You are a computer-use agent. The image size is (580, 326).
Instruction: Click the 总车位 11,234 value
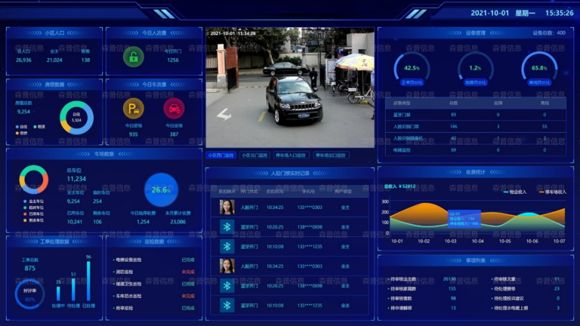point(76,179)
